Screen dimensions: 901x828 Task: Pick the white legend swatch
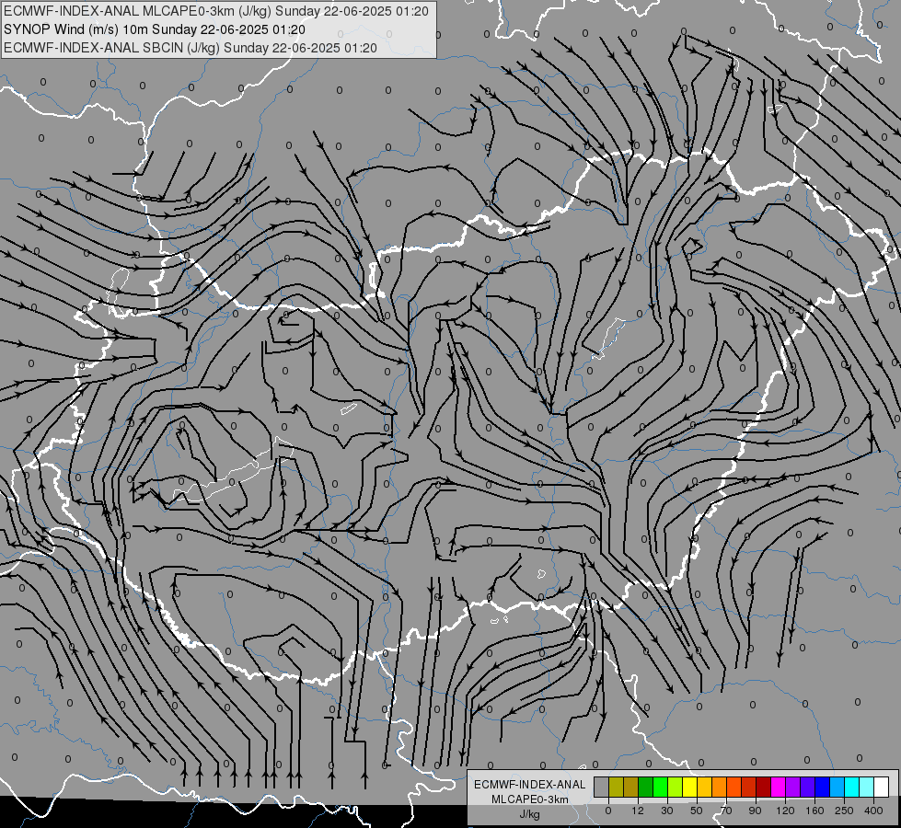(x=882, y=787)
